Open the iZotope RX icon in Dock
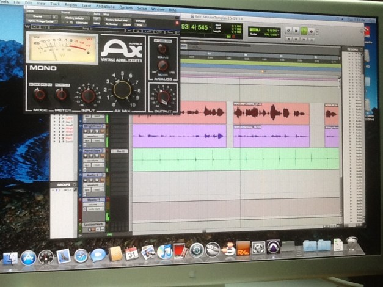 [243, 249]
